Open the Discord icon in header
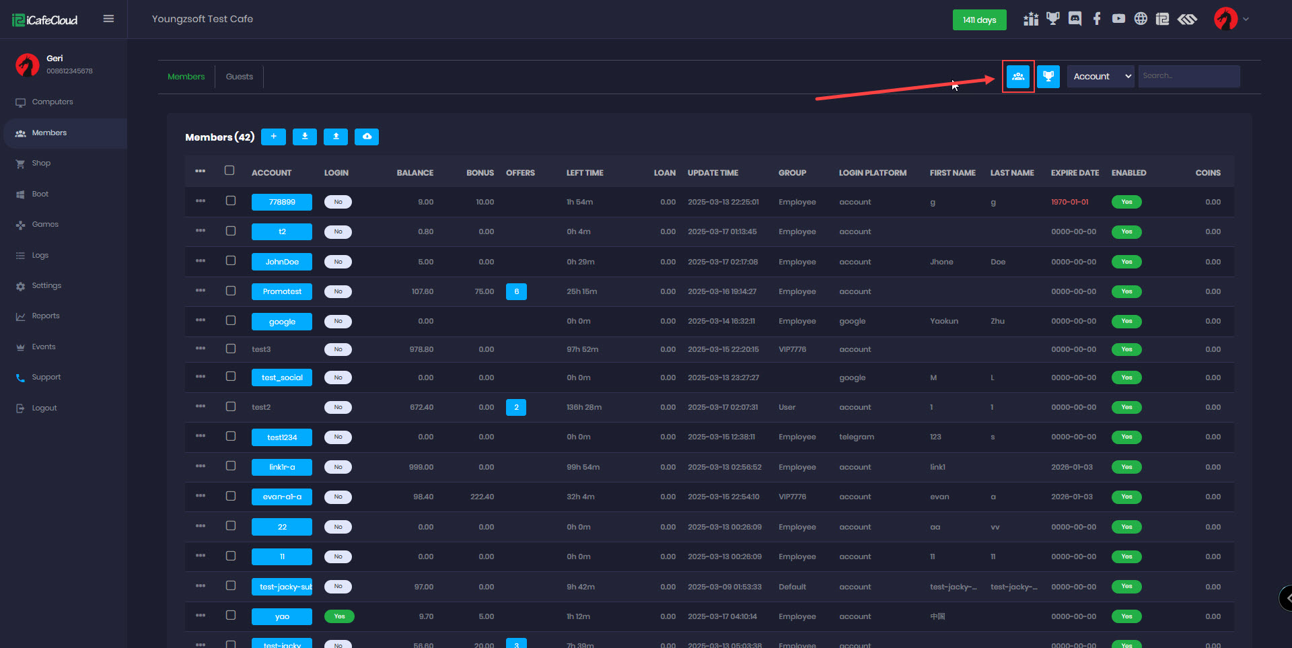 click(x=1075, y=19)
